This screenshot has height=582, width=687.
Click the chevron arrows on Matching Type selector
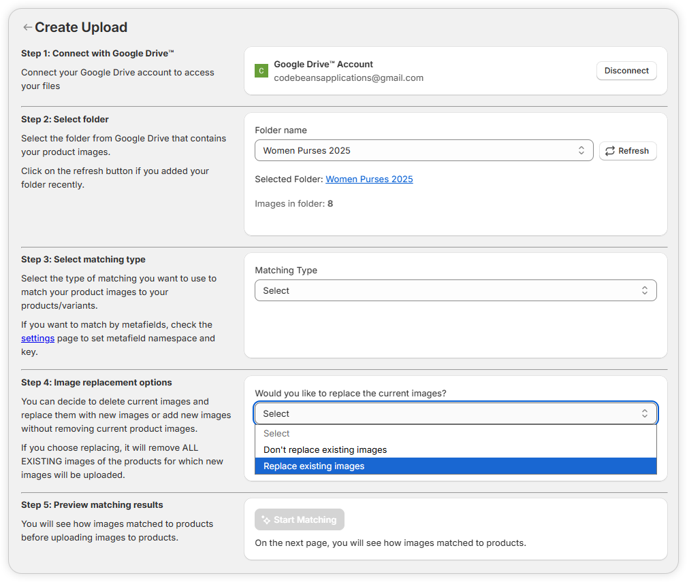pyautogui.click(x=644, y=291)
